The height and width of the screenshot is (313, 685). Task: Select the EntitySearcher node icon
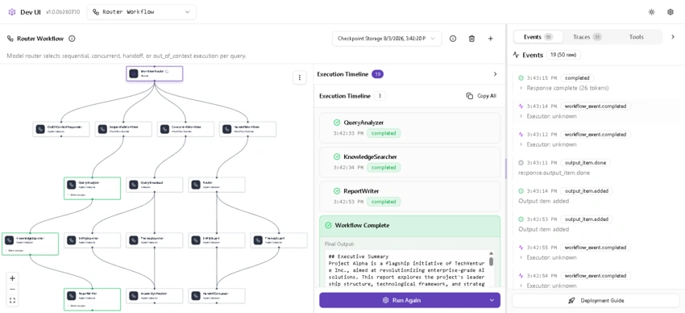(72, 240)
